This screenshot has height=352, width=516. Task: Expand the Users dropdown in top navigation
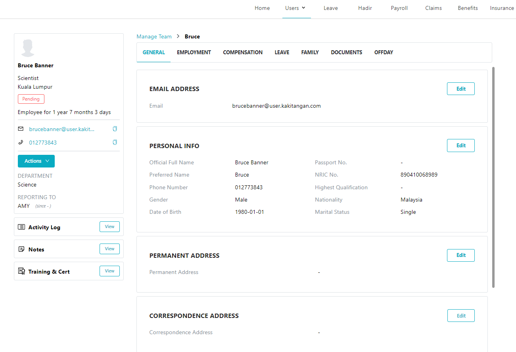[x=295, y=8]
